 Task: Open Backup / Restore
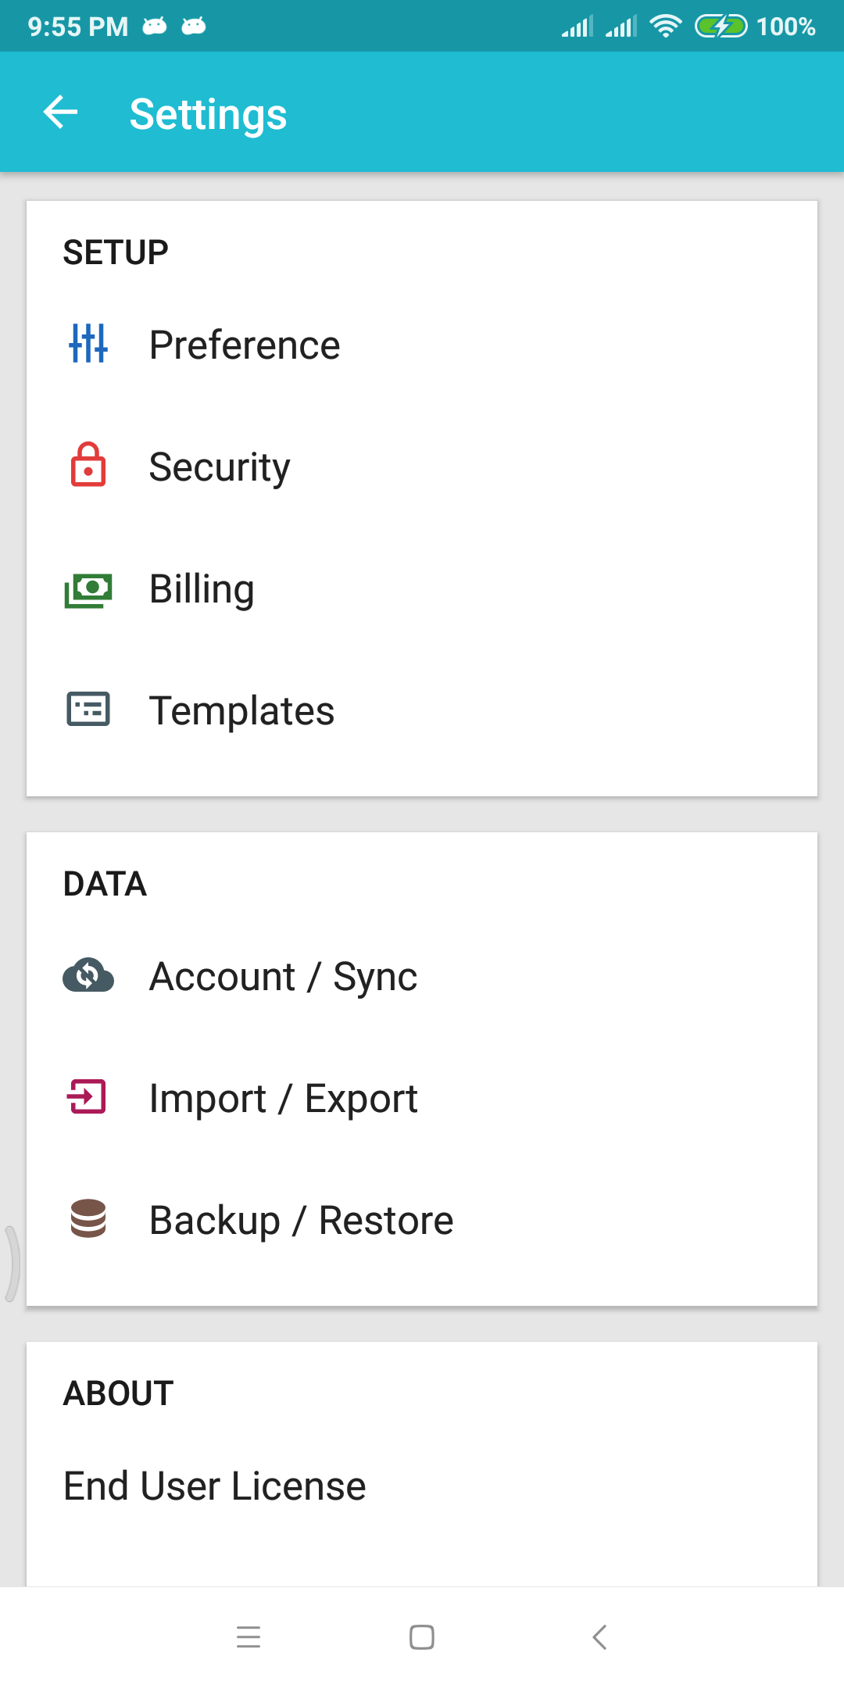[x=422, y=1220]
